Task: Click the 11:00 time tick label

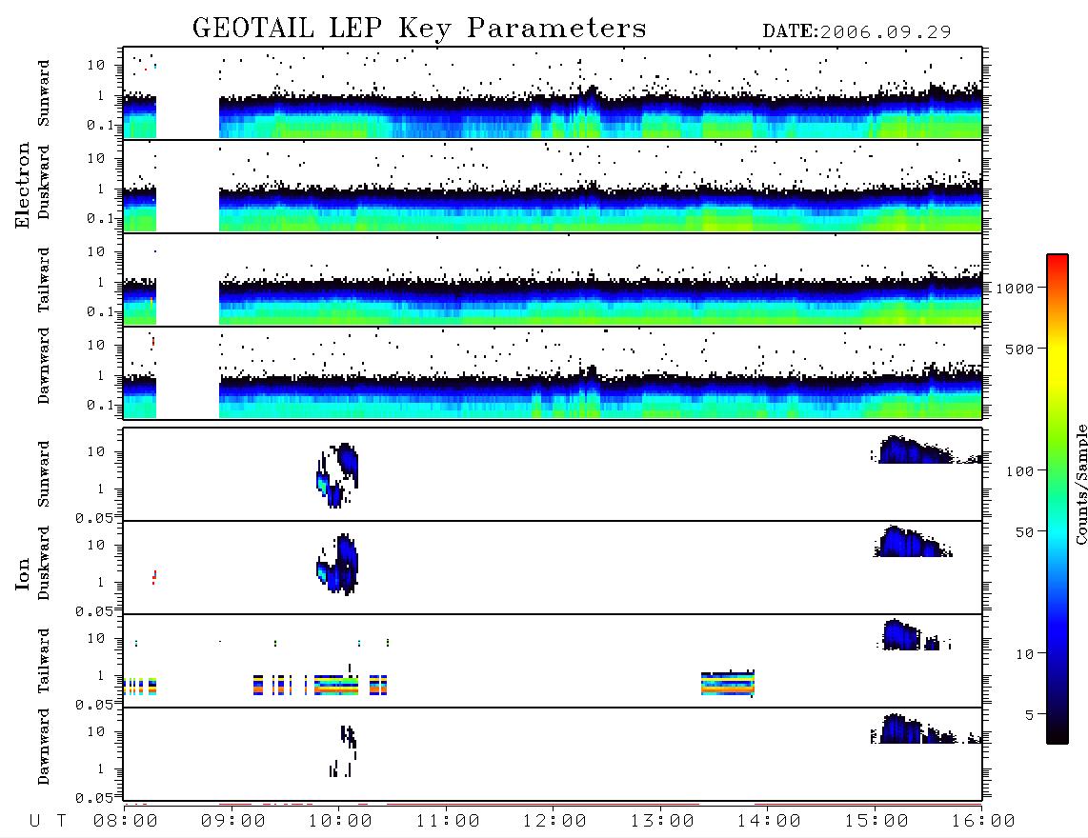Action: pyautogui.click(x=448, y=821)
